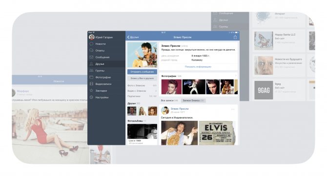327x176 pixels.
Task: Open Морфеус's name in the background news feed
Action: pos(23,91)
